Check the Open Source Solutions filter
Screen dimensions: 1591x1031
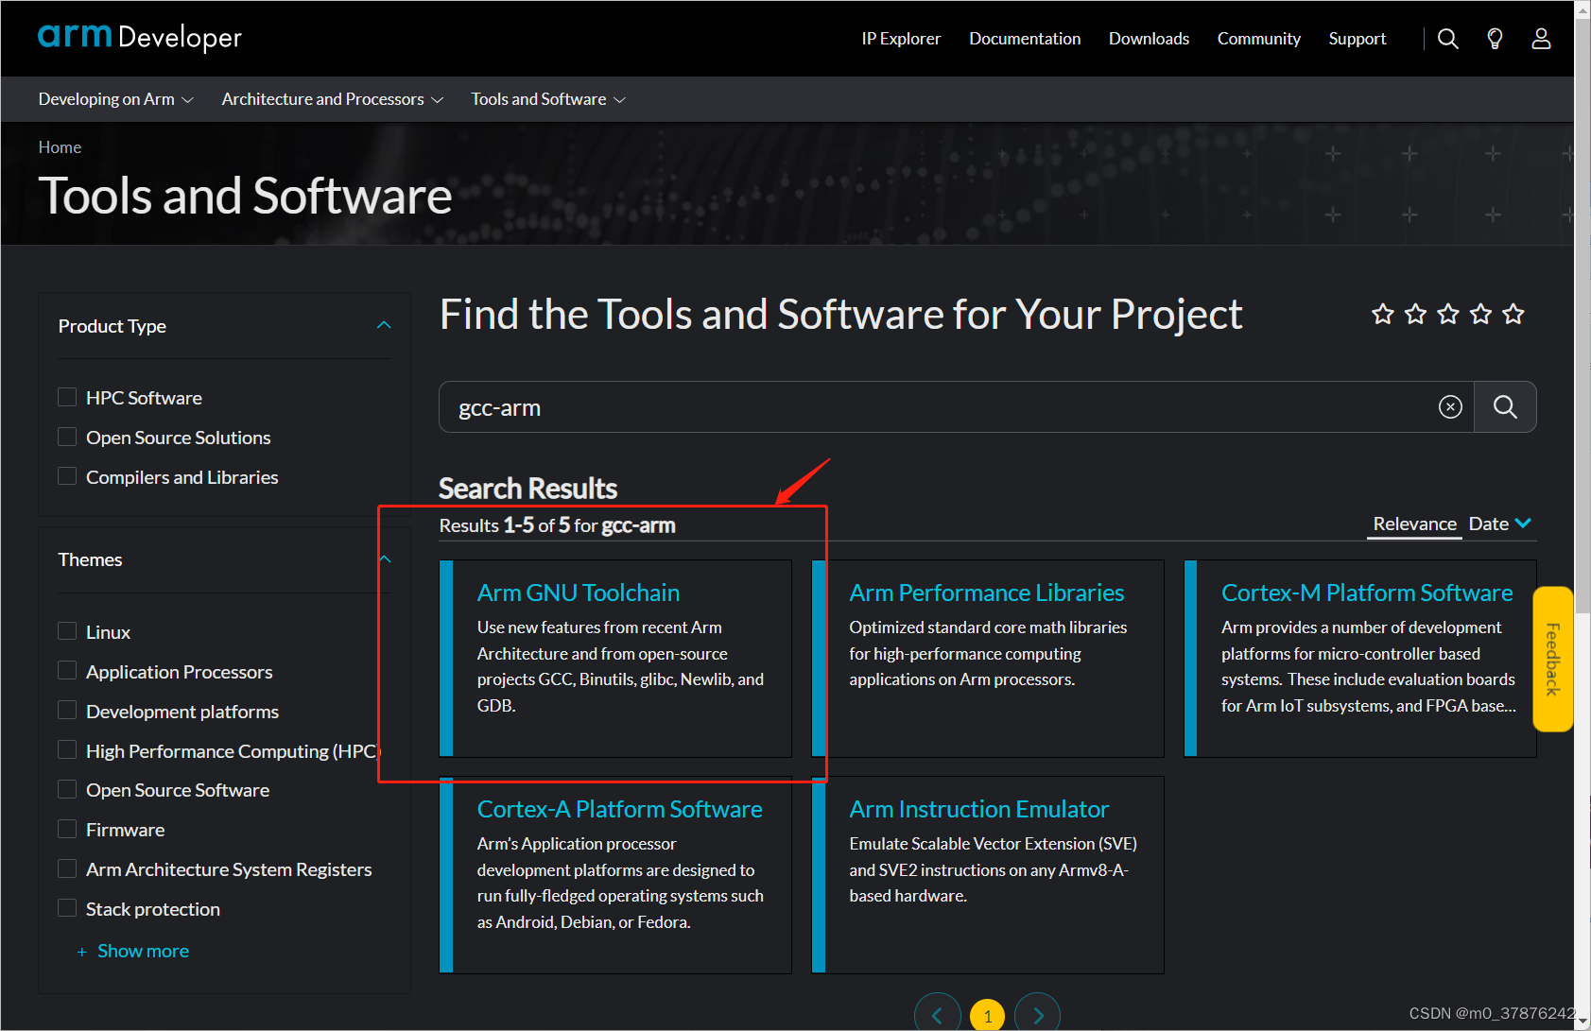click(x=67, y=437)
